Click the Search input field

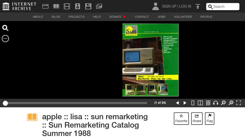click(x=223, y=7)
